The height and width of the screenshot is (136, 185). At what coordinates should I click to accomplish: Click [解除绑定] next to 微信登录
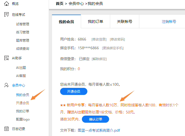[x=99, y=59]
